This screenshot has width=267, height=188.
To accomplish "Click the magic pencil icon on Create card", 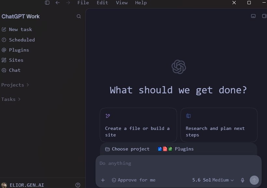I will pos(108,116).
